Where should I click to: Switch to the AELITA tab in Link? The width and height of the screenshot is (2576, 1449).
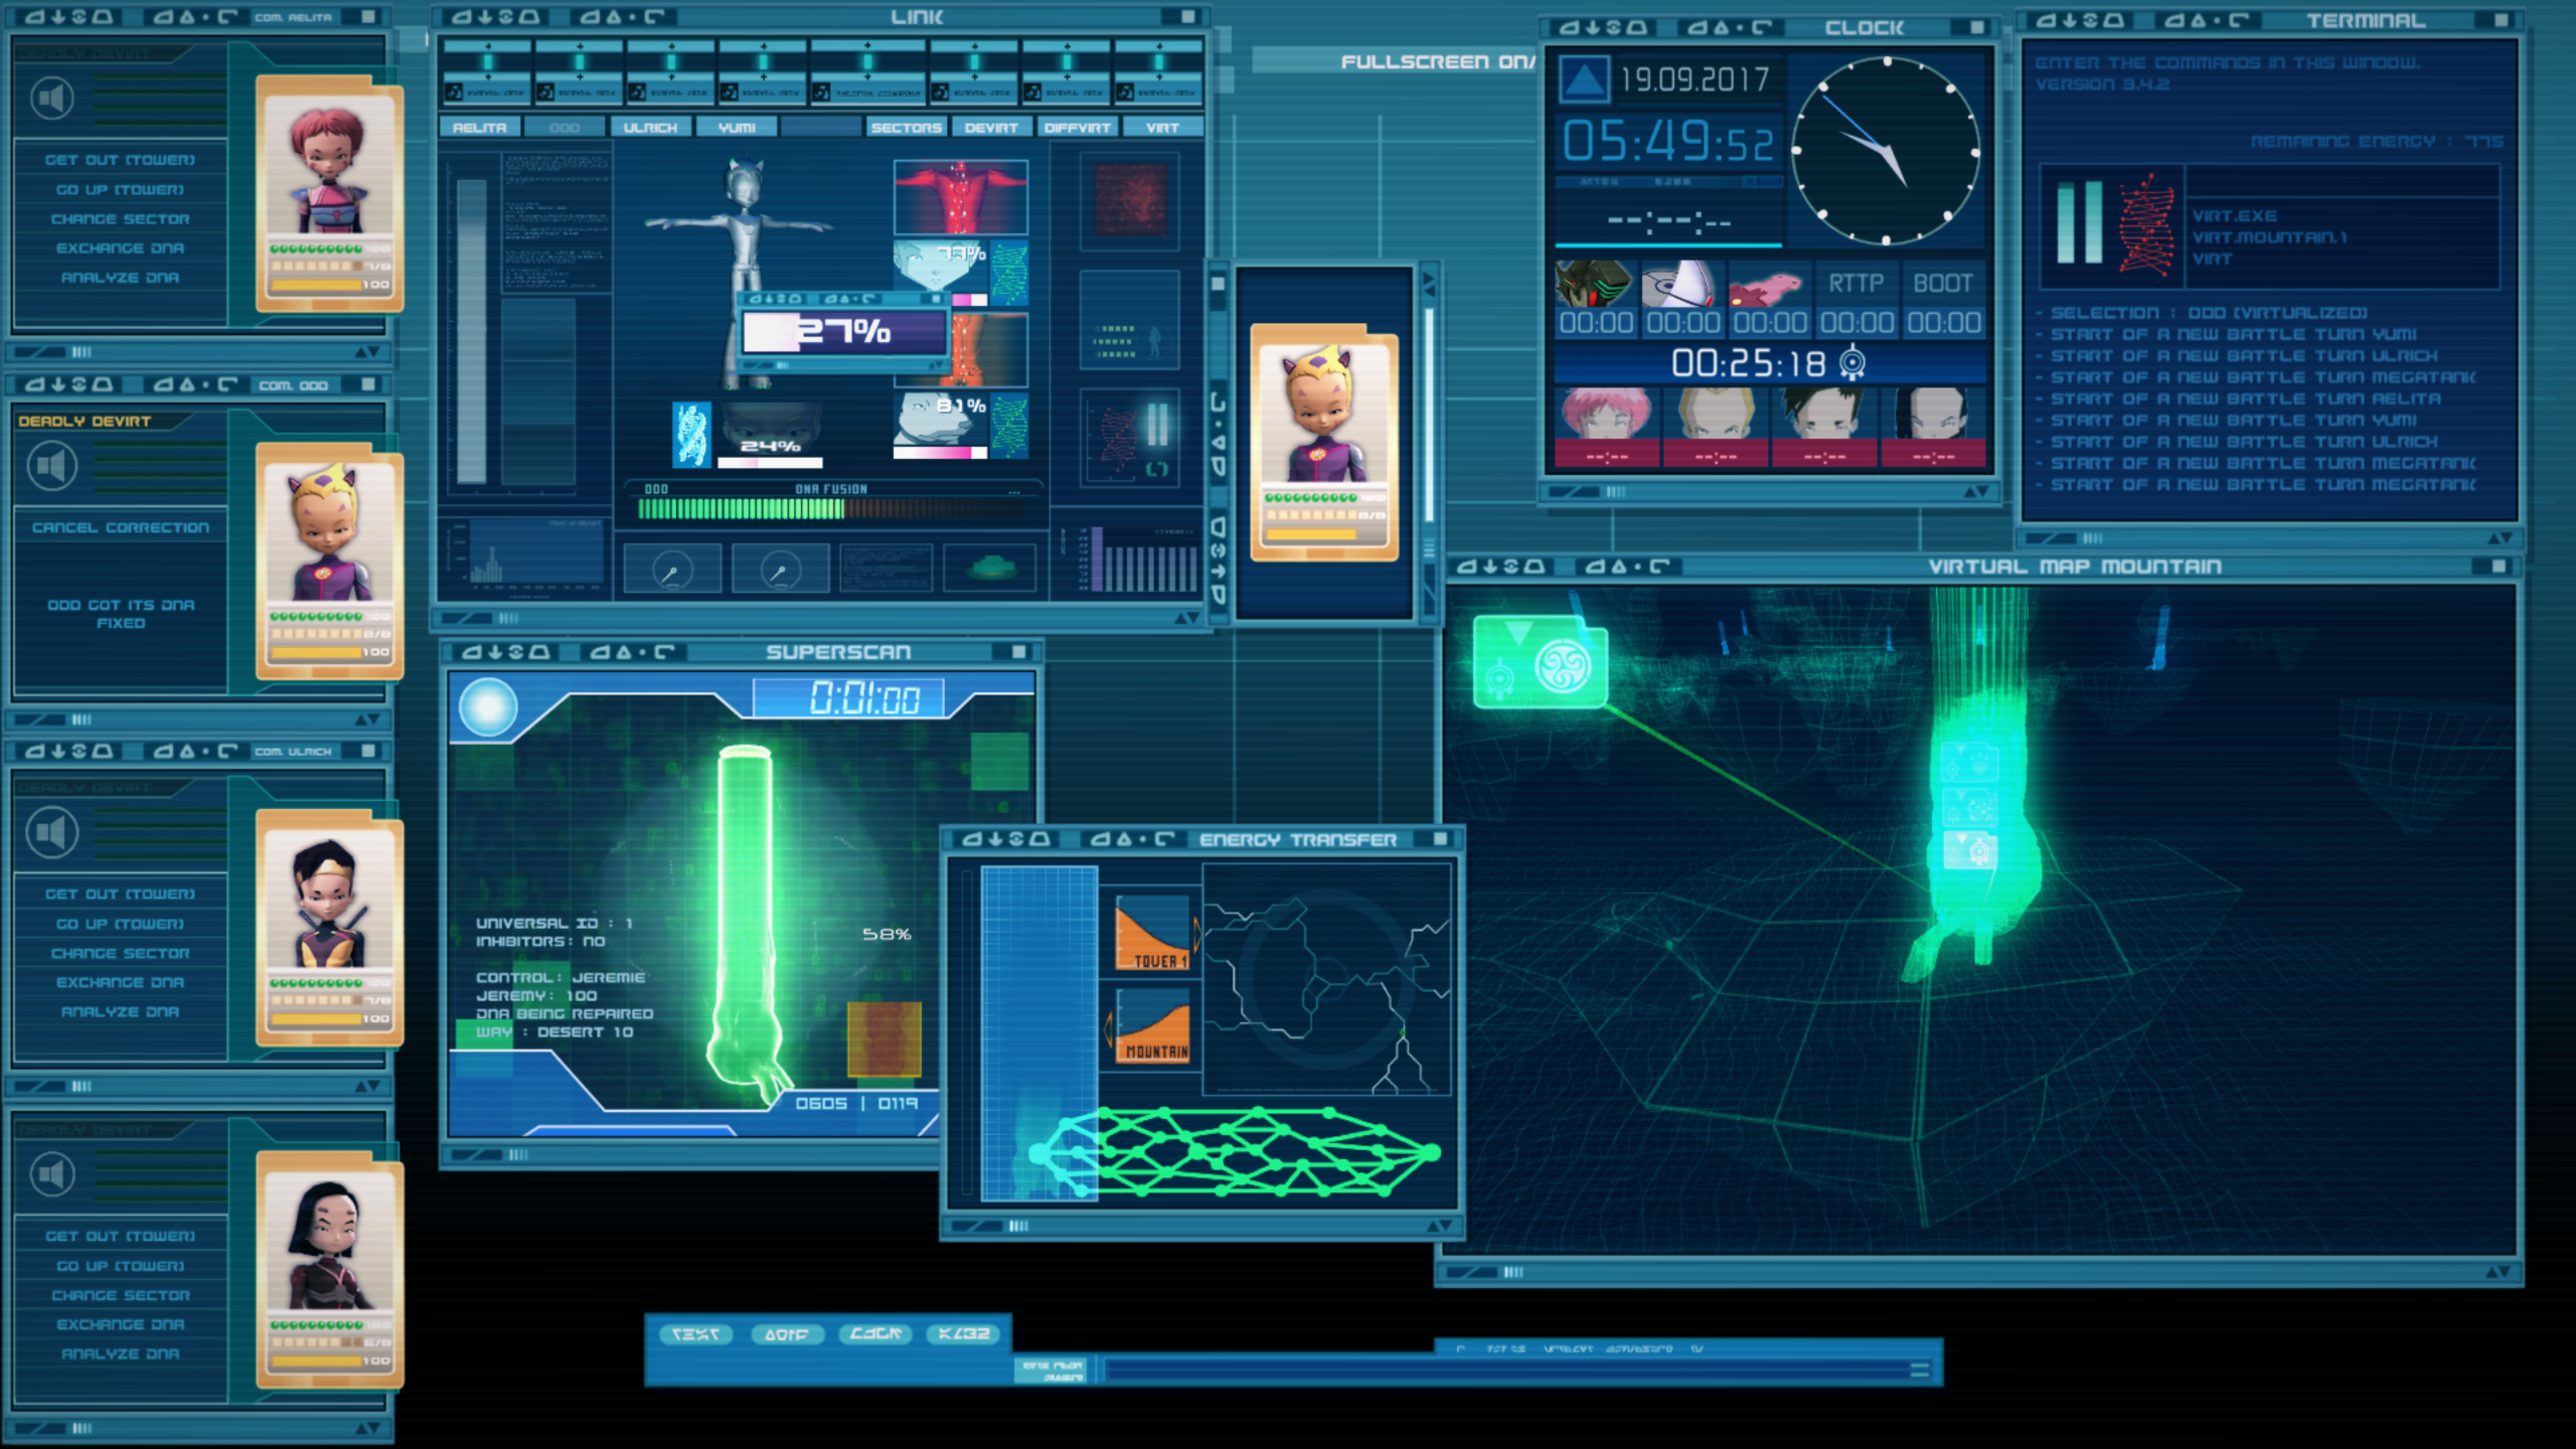pyautogui.click(x=480, y=127)
